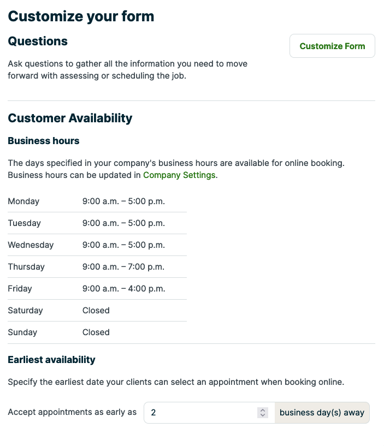This screenshot has width=384, height=446.
Task: Click the stepper up arrow to increase days
Action: (264, 409)
